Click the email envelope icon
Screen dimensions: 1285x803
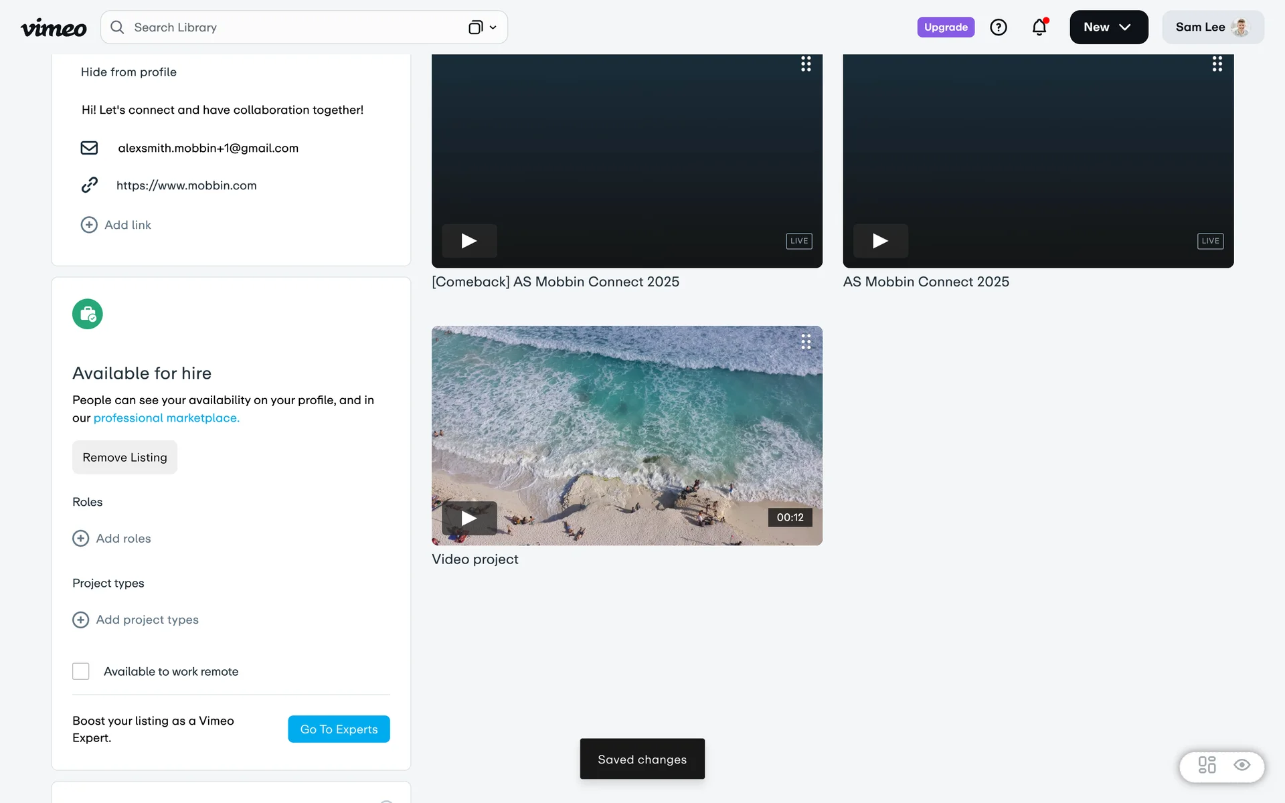click(89, 148)
